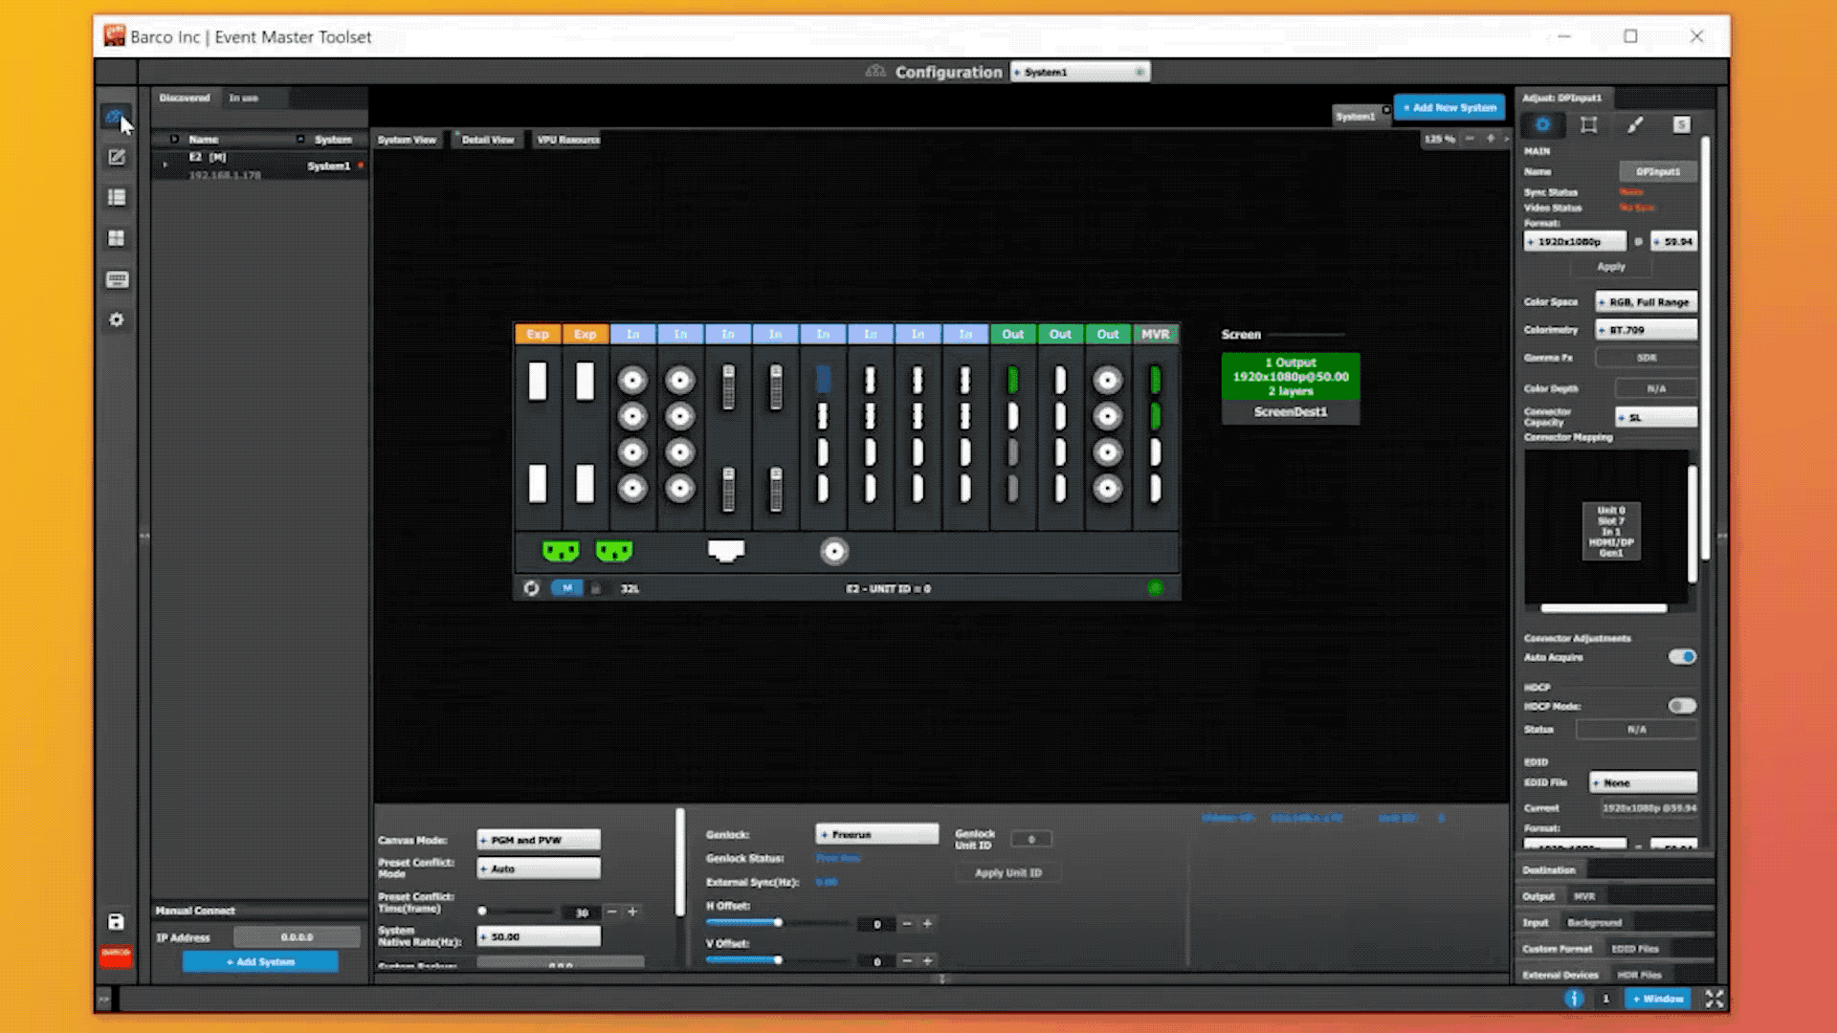Viewport: 1837px width, 1033px height.
Task: Select the brush color adjust icon in Adjust panel
Action: click(1635, 125)
